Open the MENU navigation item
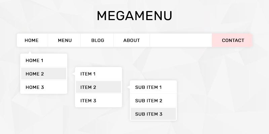 (x=65, y=41)
